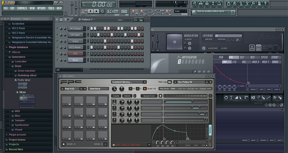
Task: Select the Snare channel button
Action: click(x=75, y=41)
